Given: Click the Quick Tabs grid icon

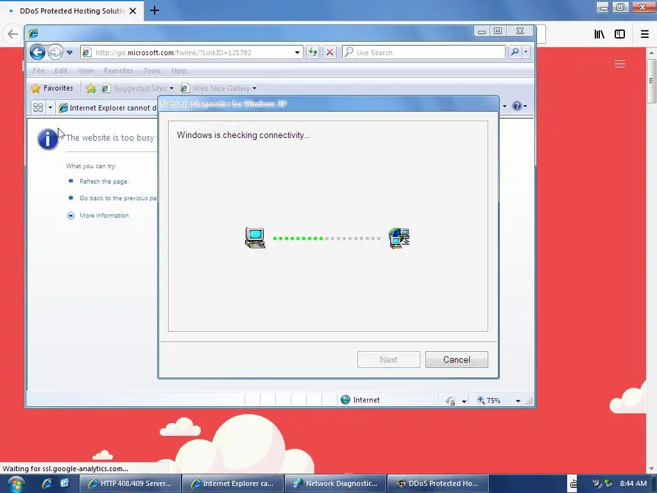Looking at the screenshot, I should coord(38,108).
